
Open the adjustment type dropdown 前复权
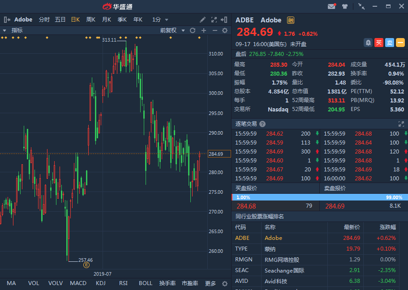click(172, 30)
